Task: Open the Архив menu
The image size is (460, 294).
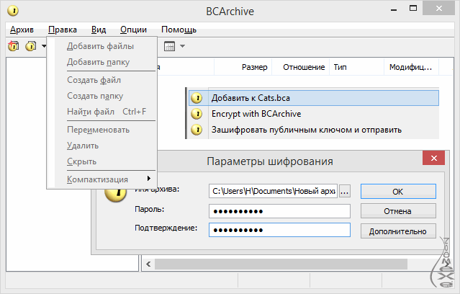Action: [22, 30]
